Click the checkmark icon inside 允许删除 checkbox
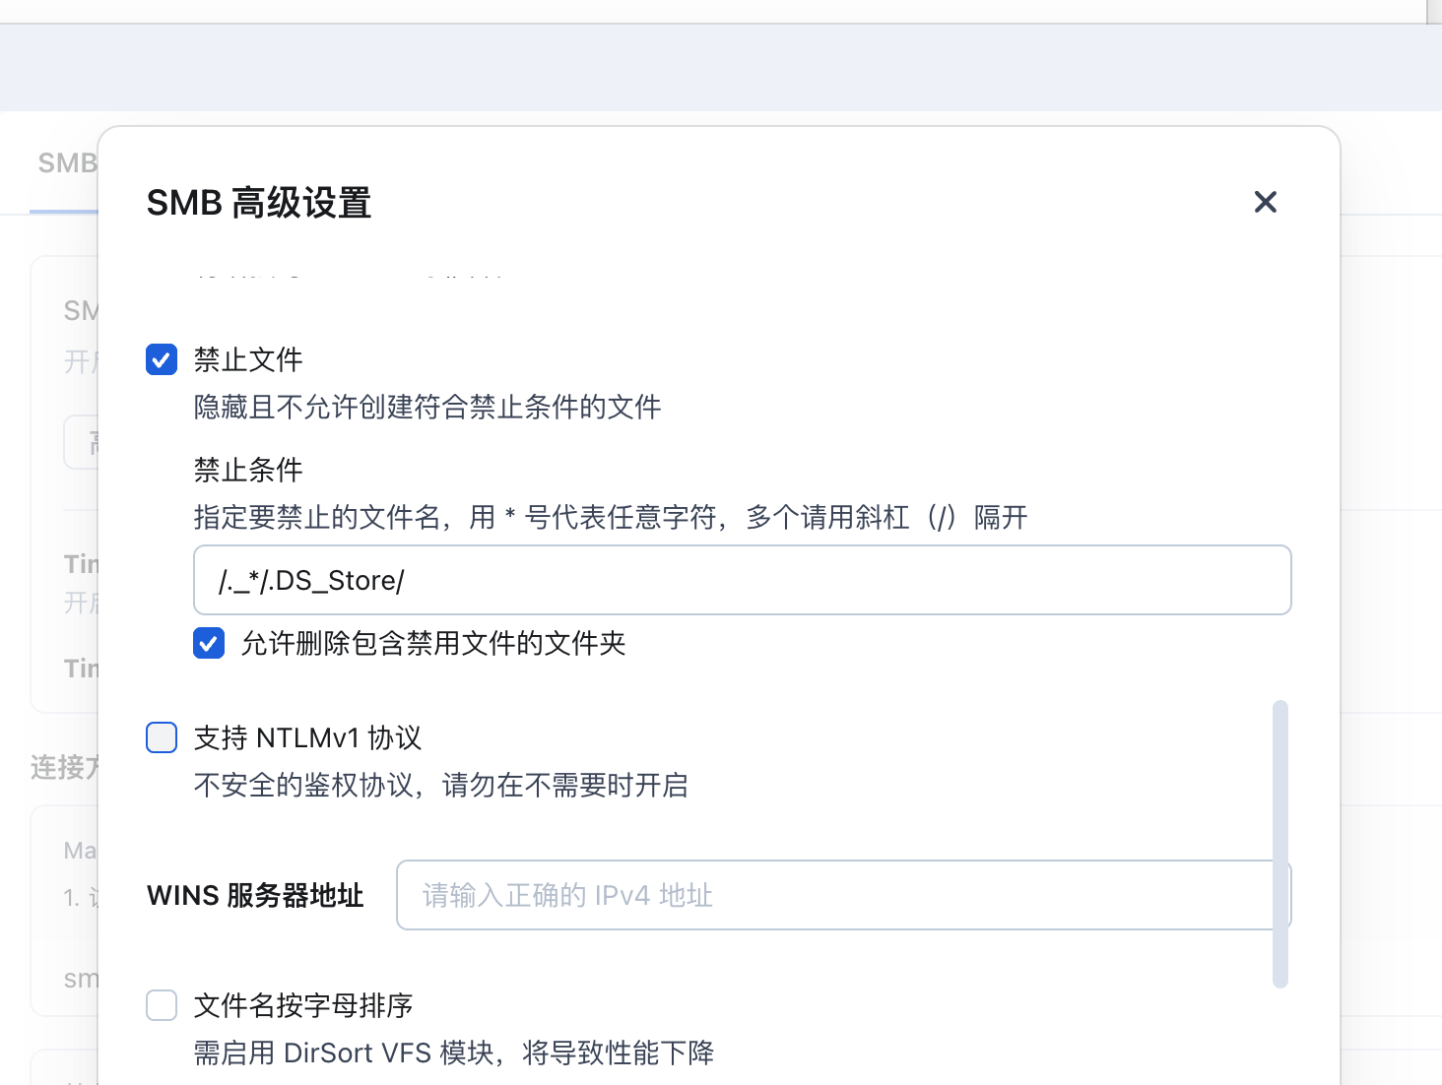This screenshot has width=1442, height=1085. coord(208,643)
